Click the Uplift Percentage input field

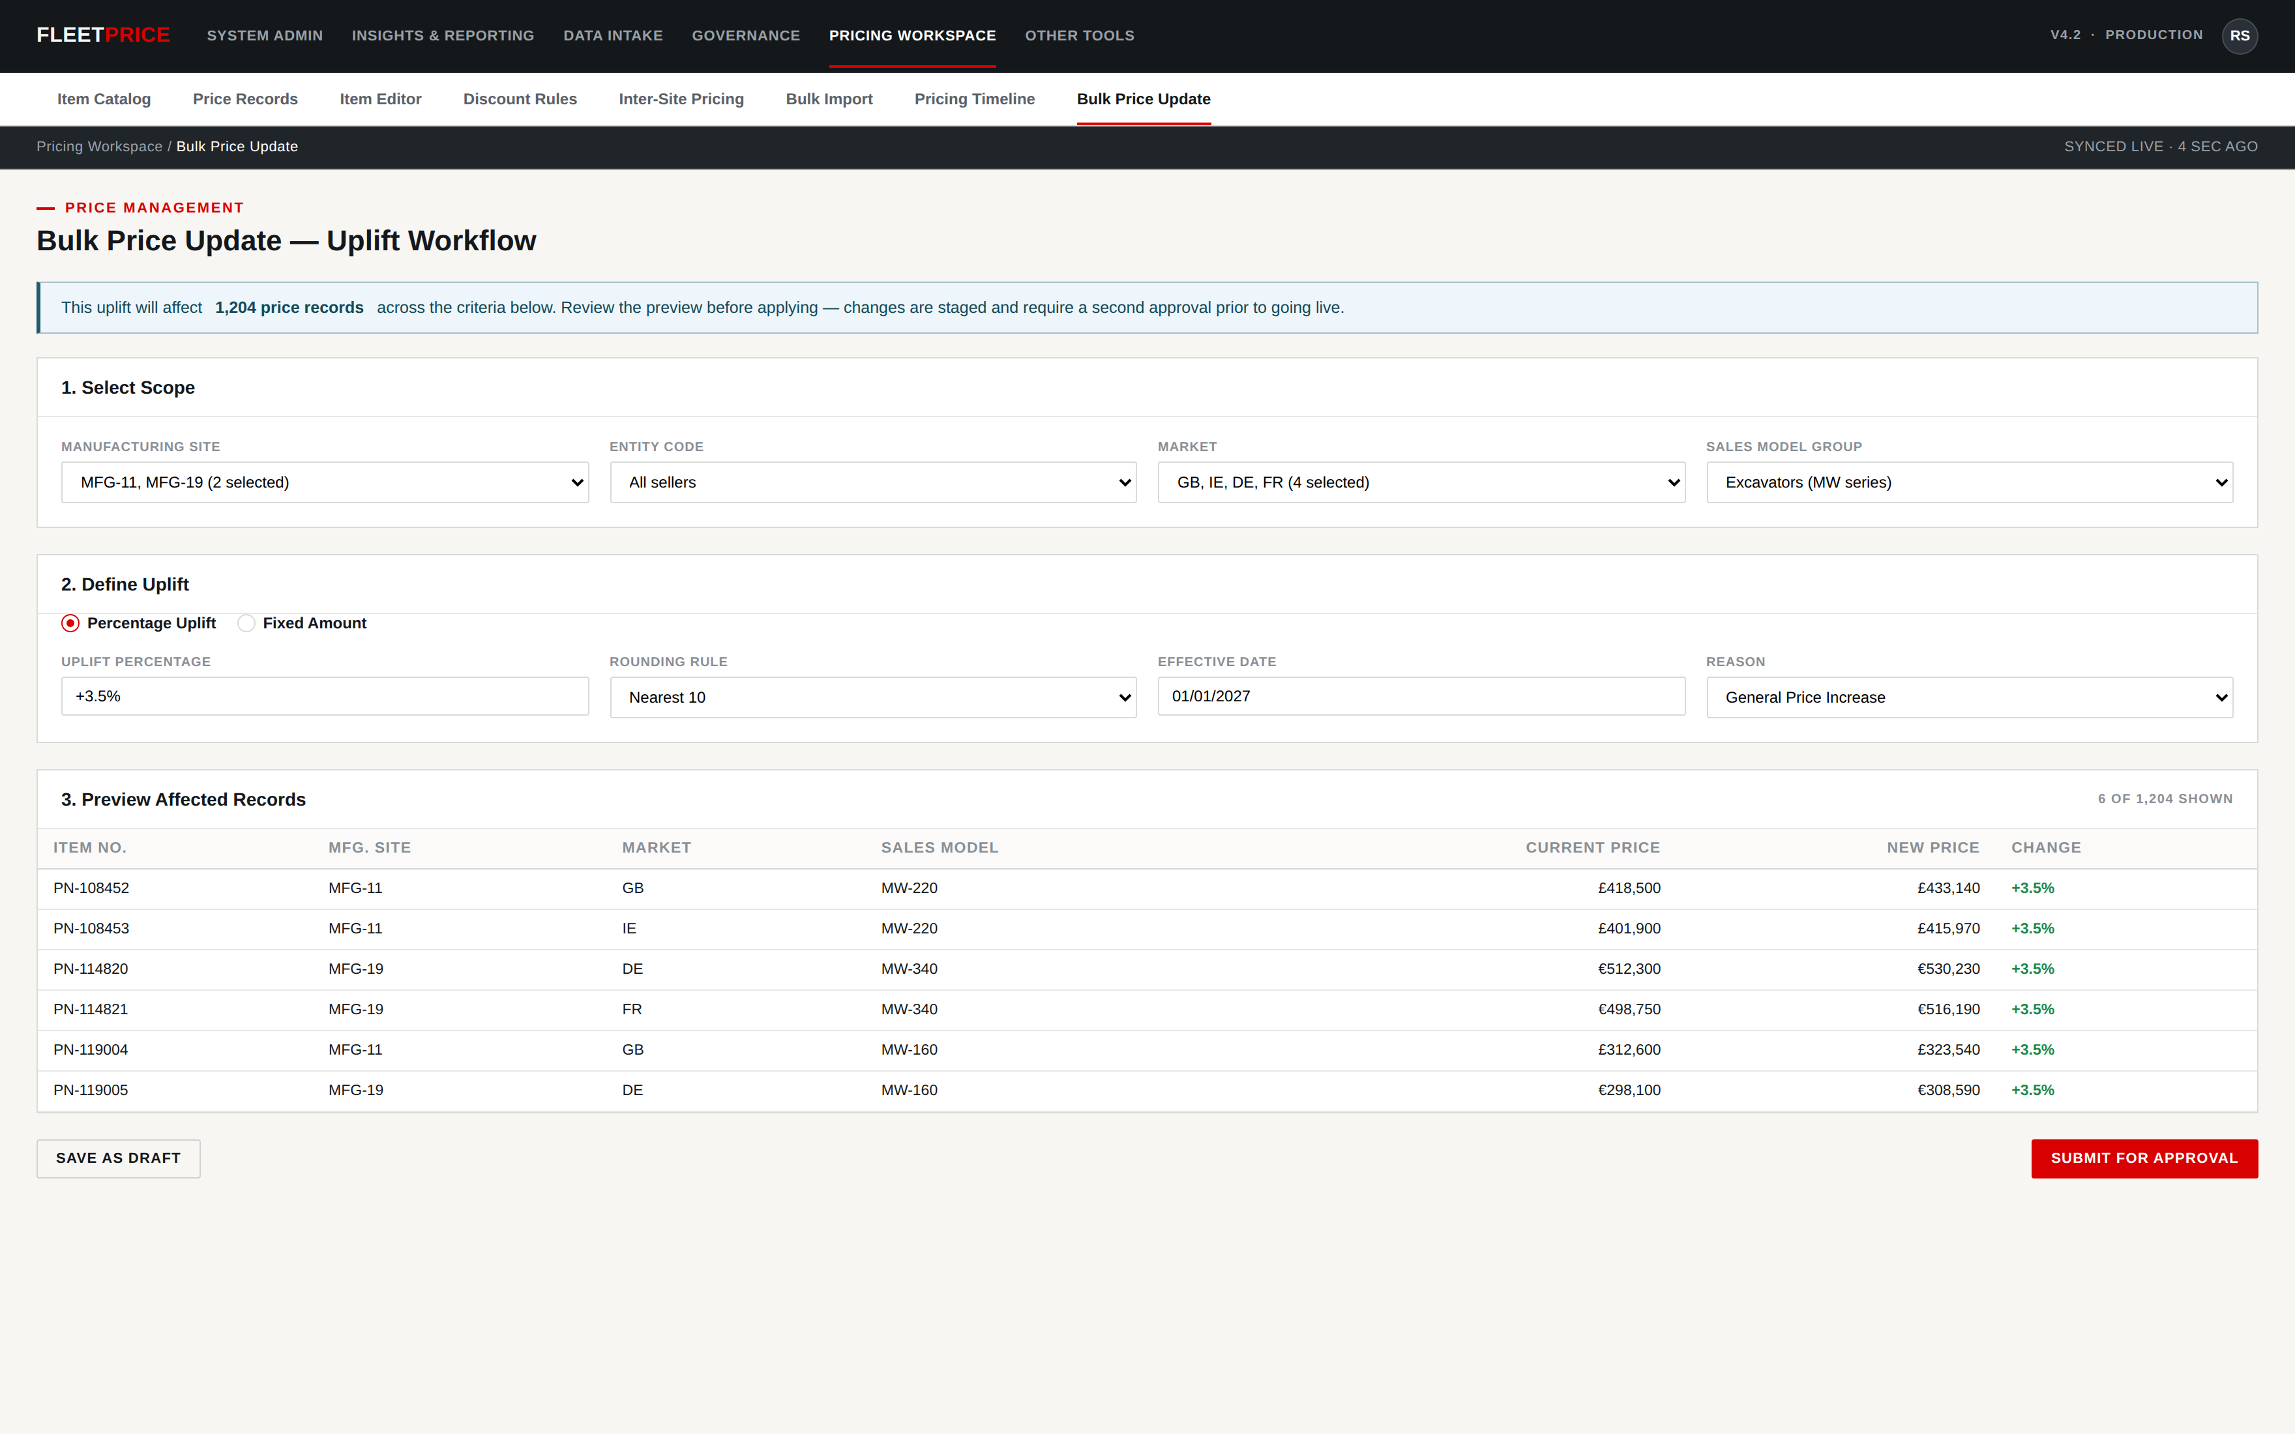[x=324, y=696]
